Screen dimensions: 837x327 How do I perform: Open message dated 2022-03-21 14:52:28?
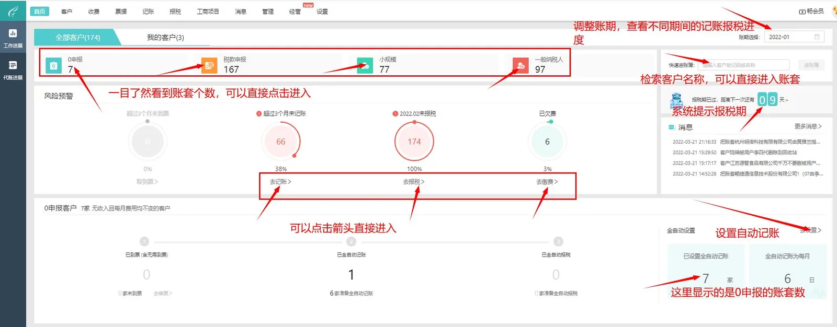748,174
